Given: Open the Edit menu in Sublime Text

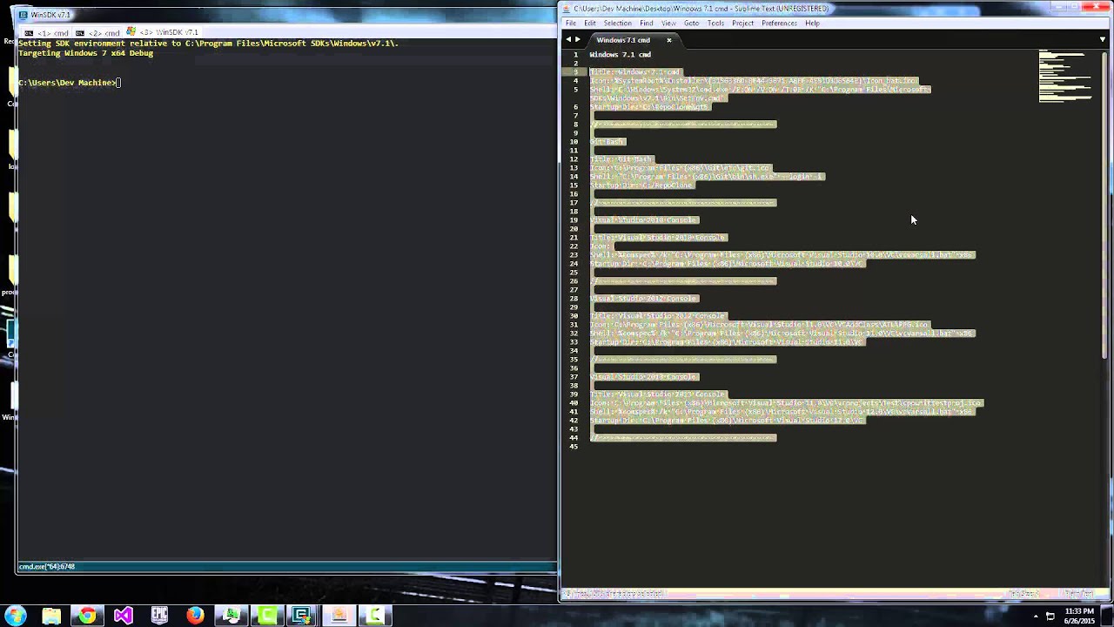Looking at the screenshot, I should (x=590, y=24).
